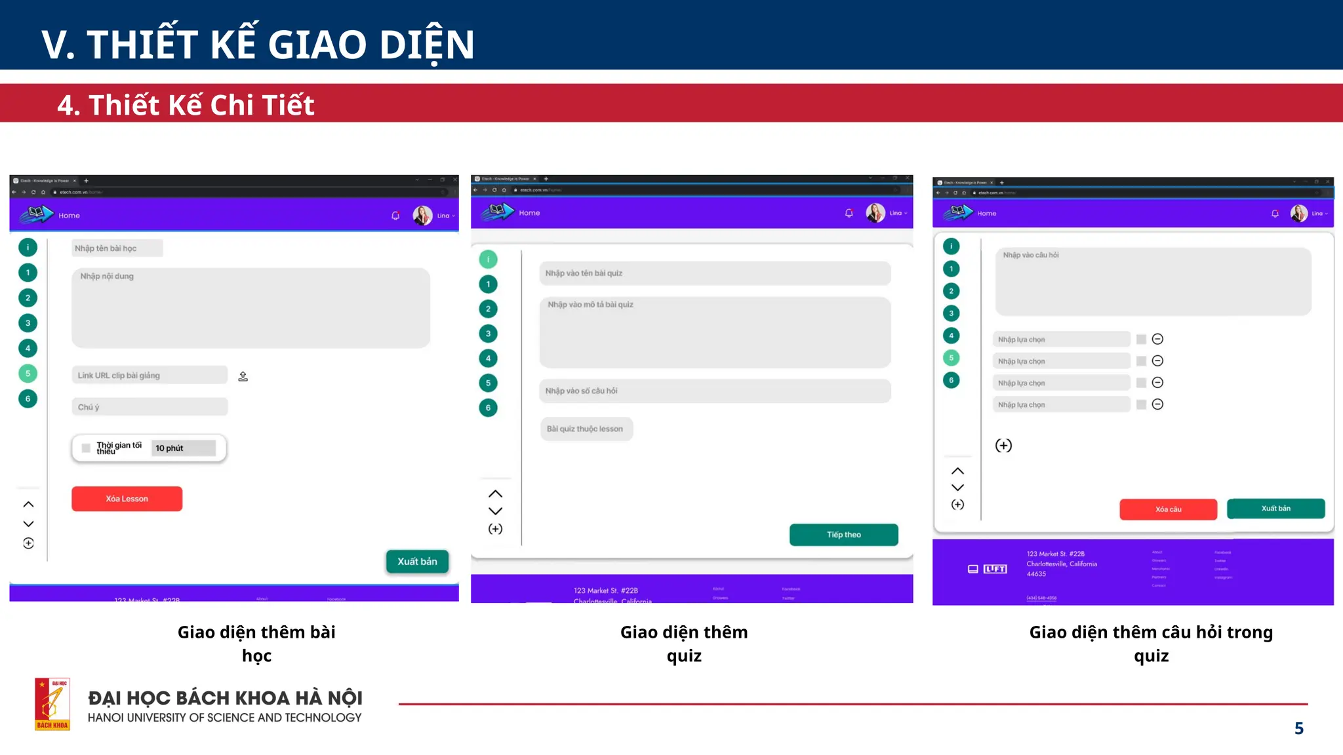Click down chevron in quiz question sidebar
The width and height of the screenshot is (1343, 755).
[x=957, y=488]
